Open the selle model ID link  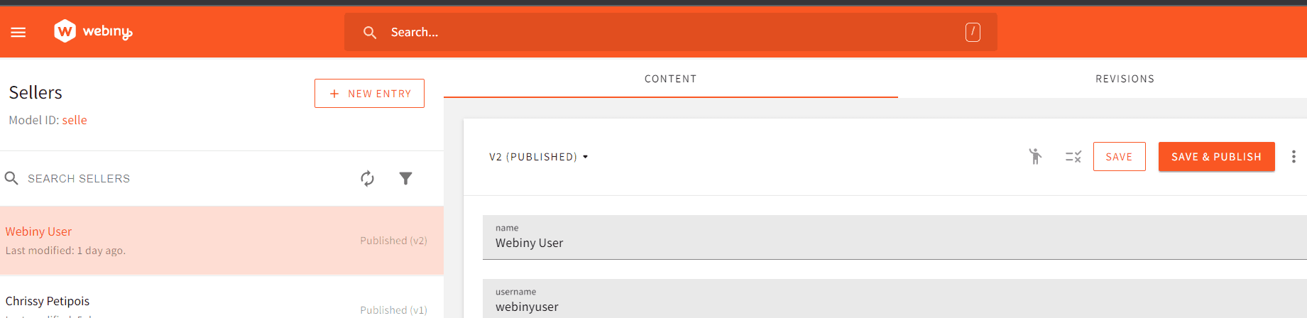pos(75,120)
